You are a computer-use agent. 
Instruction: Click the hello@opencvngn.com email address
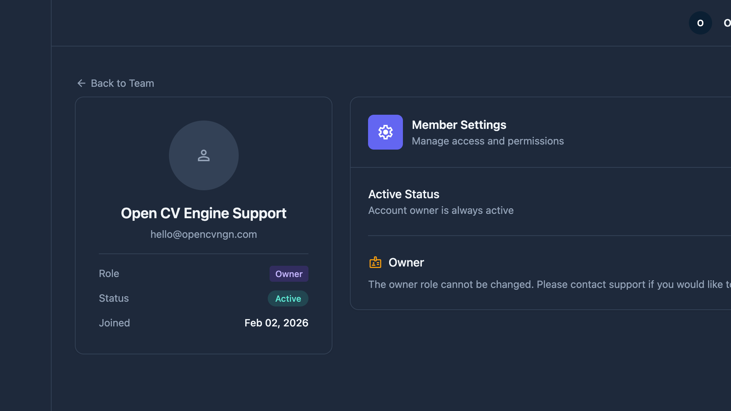click(203, 235)
